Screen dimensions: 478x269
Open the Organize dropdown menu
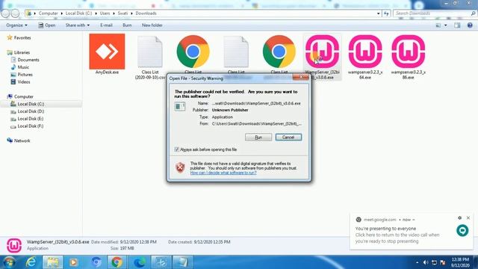16,25
